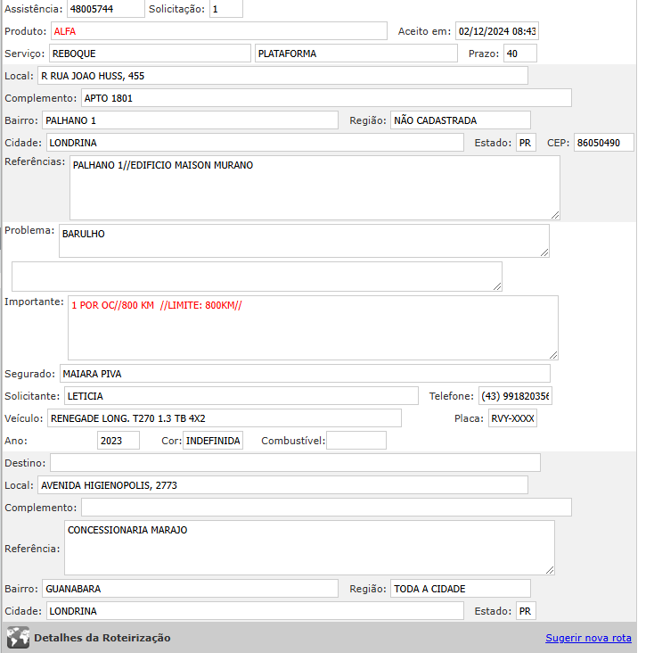Click the empty Destino field

click(294, 462)
